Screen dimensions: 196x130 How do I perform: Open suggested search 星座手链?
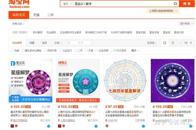pyautogui.click(x=154, y=32)
